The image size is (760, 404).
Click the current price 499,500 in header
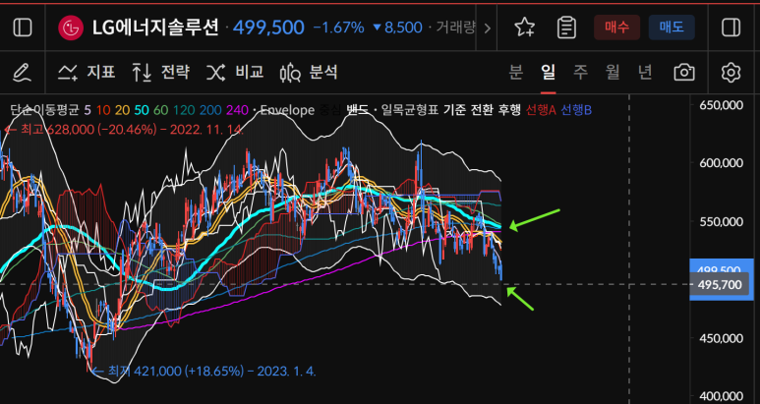268,28
